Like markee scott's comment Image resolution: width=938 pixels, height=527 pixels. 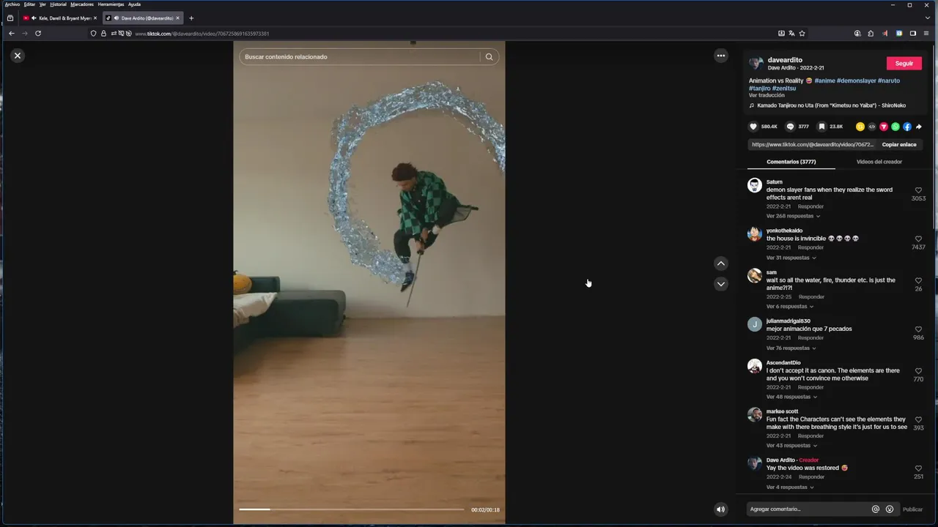coord(918,420)
